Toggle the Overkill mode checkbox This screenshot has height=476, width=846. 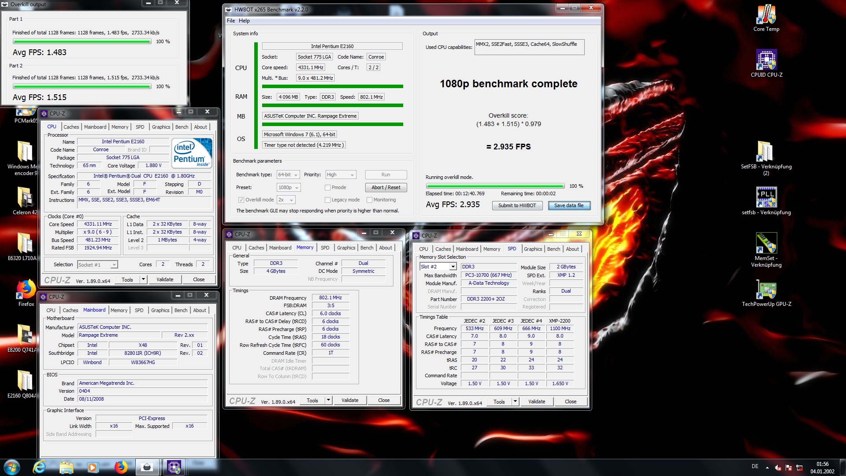(x=241, y=200)
